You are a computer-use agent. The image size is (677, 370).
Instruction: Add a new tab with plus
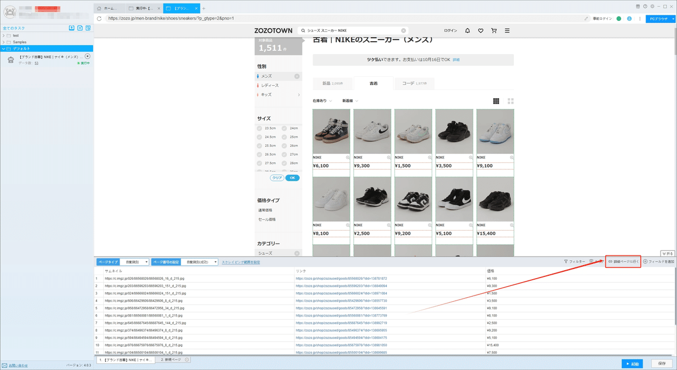click(x=204, y=8)
